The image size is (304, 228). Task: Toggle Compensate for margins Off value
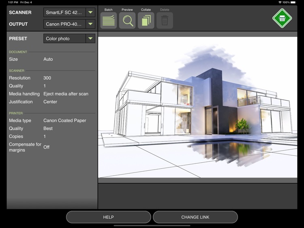[46, 147]
